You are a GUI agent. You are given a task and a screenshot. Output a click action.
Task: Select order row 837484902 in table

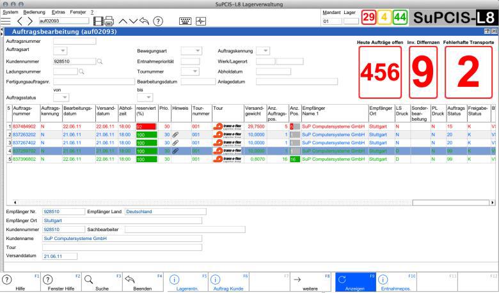(24, 127)
